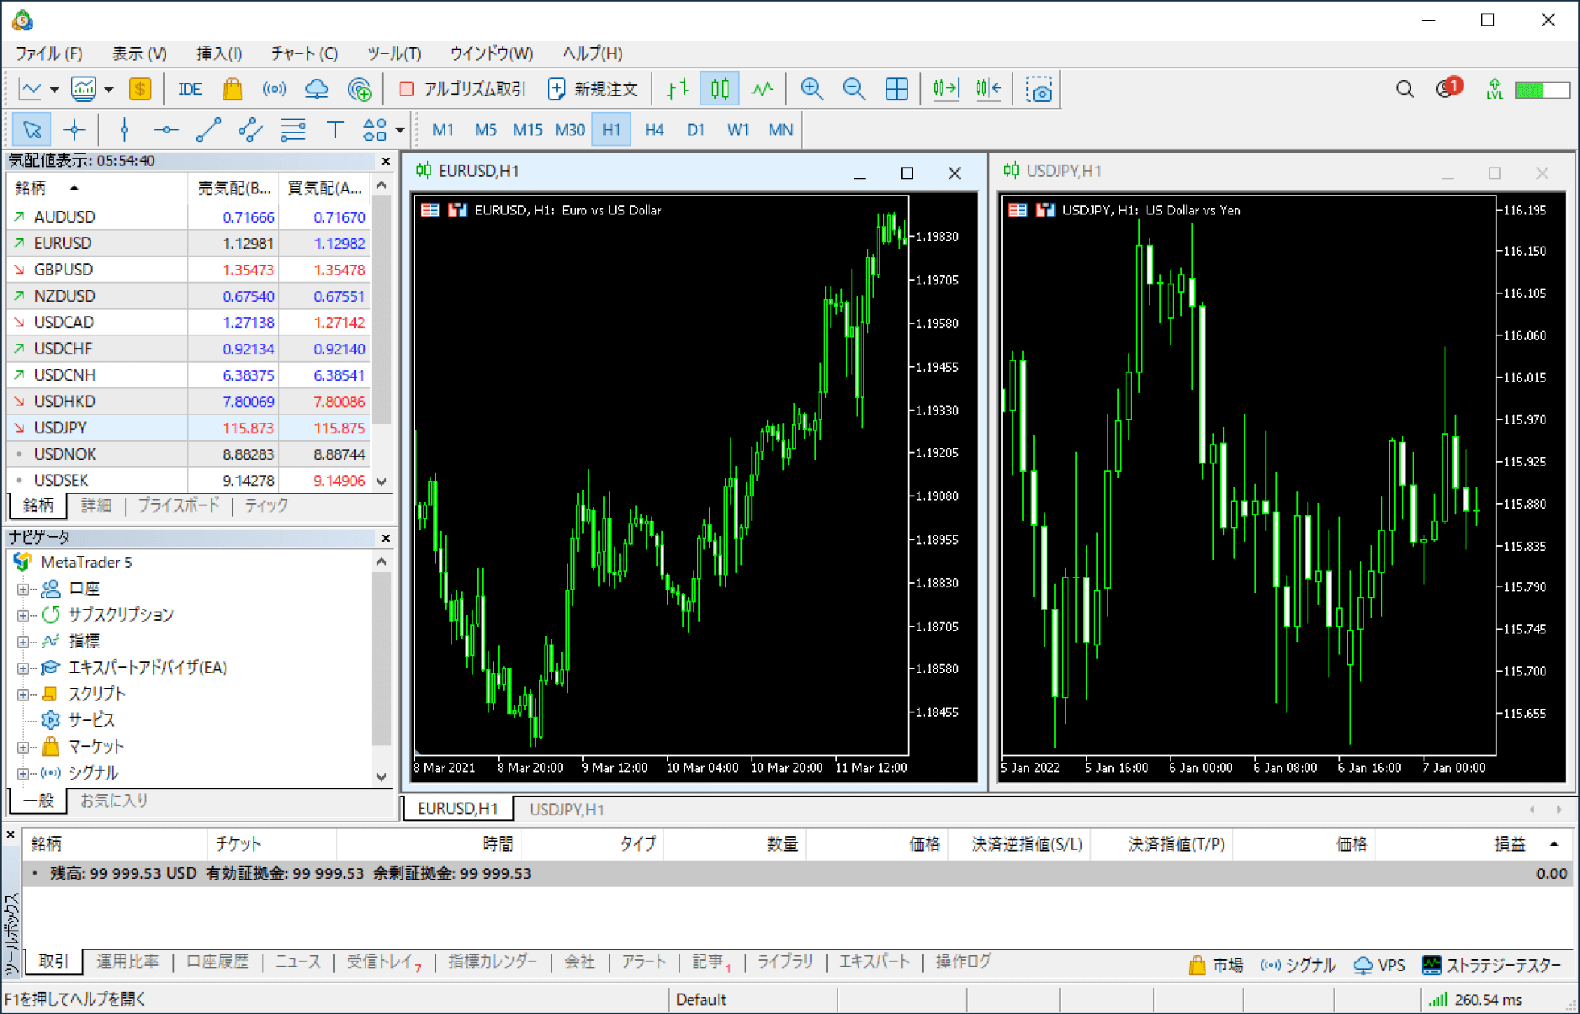
Task: Select the GBPUSD row in Market Watch
Action: pos(189,269)
